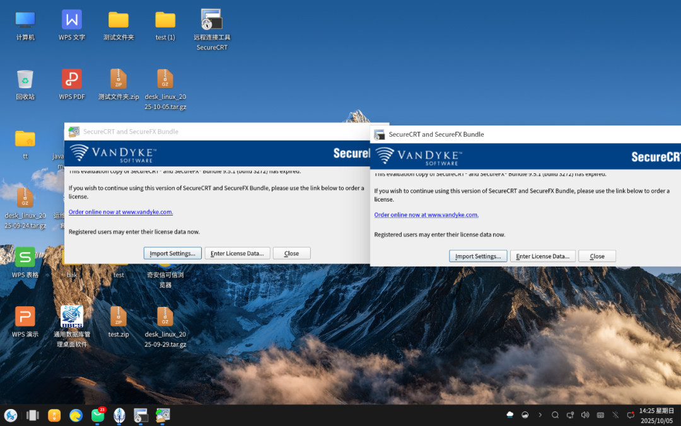This screenshot has height=426, width=681.
Task: Follow Order online link in left dialog
Action: pos(120,212)
